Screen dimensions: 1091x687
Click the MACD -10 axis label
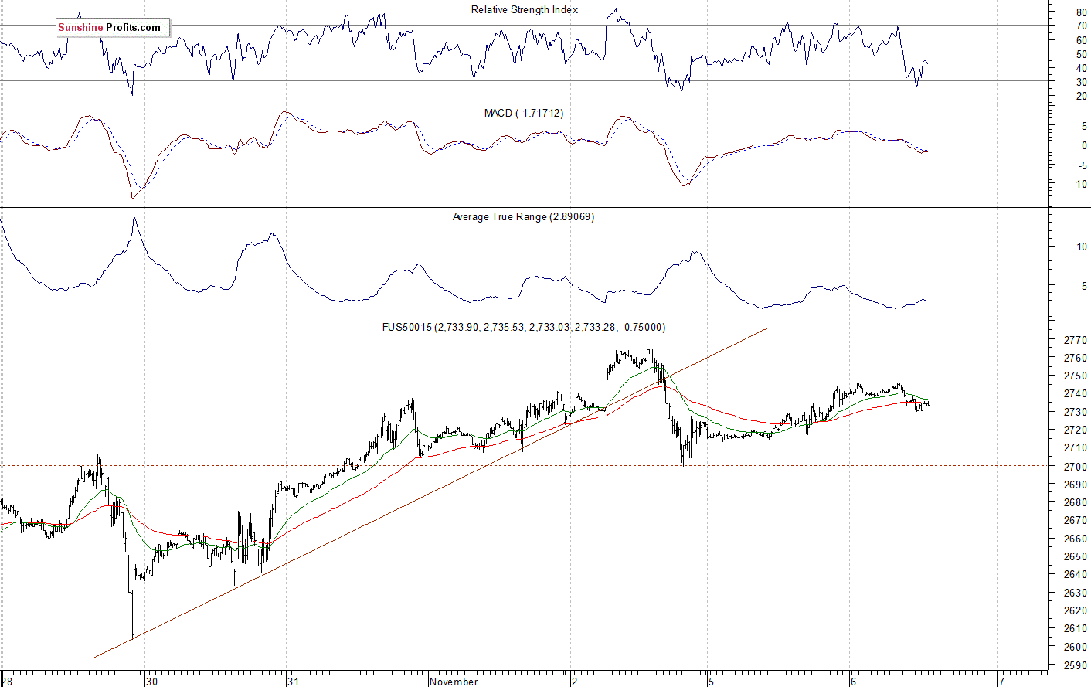(x=1079, y=185)
